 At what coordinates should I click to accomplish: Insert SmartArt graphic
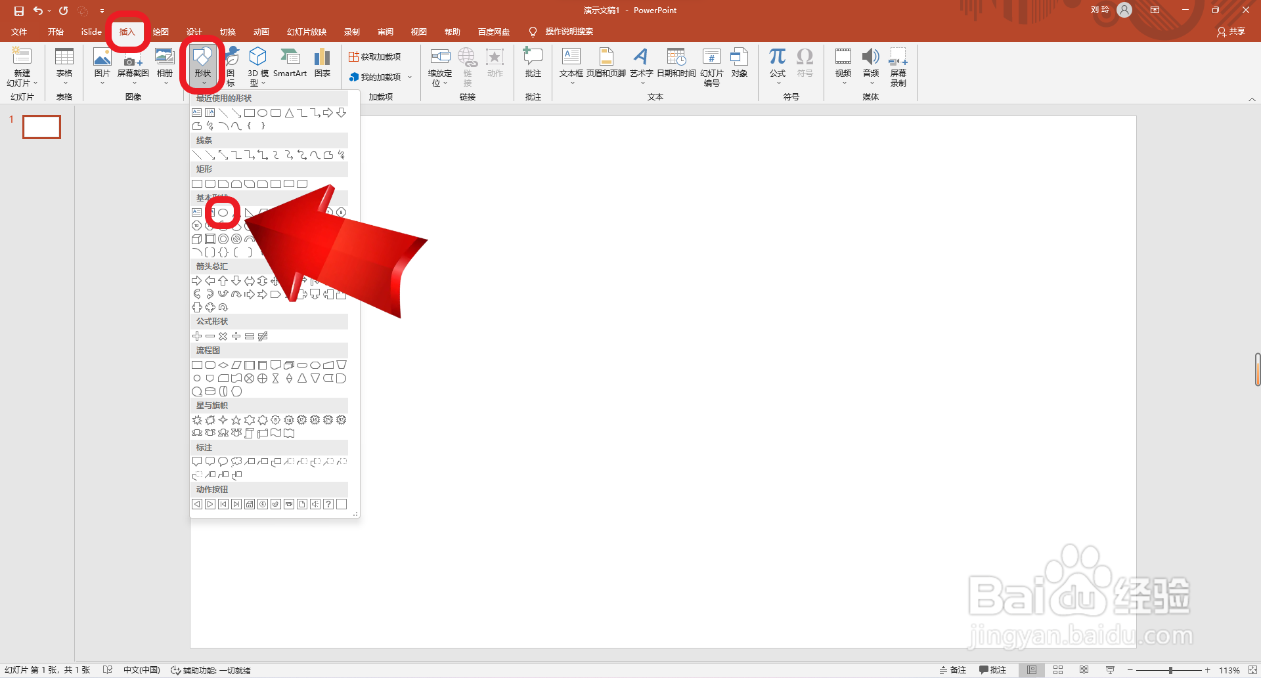click(x=290, y=63)
